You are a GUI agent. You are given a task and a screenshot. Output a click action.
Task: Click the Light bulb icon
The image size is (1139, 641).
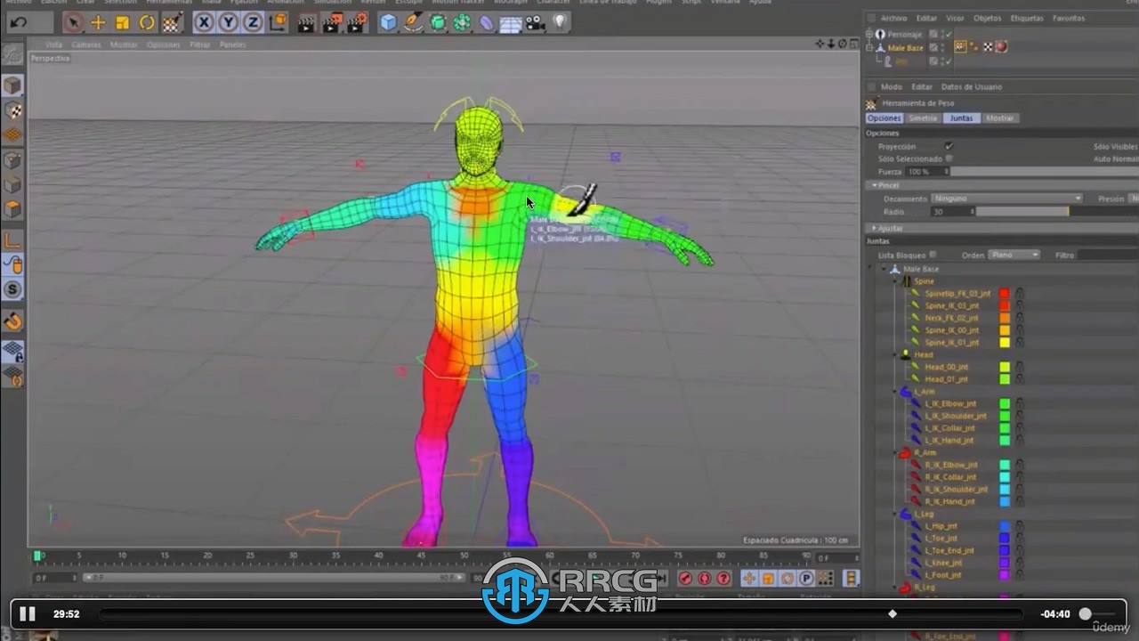[560, 22]
